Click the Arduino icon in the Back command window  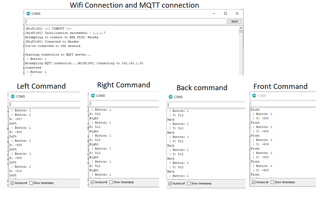click(x=171, y=97)
